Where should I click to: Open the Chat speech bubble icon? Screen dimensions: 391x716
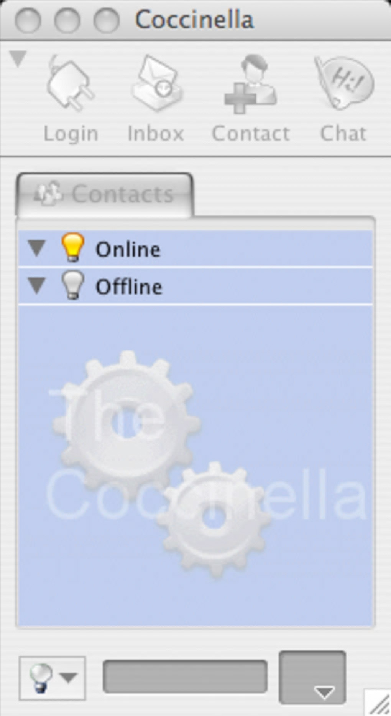pyautogui.click(x=344, y=83)
